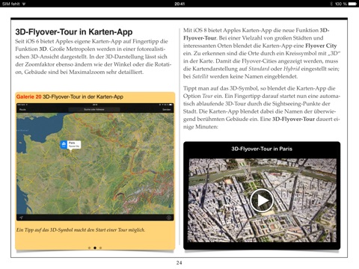Screen dimensions: 359x269
Task: Tap the Route button in map screenshot
Action: click(22, 110)
